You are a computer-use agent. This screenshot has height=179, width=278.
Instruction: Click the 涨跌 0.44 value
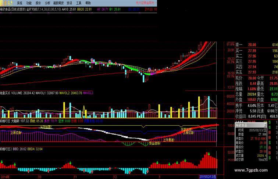253,83
